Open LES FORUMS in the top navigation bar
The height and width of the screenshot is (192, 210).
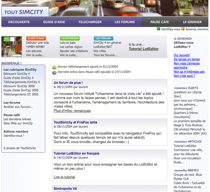[125, 22]
